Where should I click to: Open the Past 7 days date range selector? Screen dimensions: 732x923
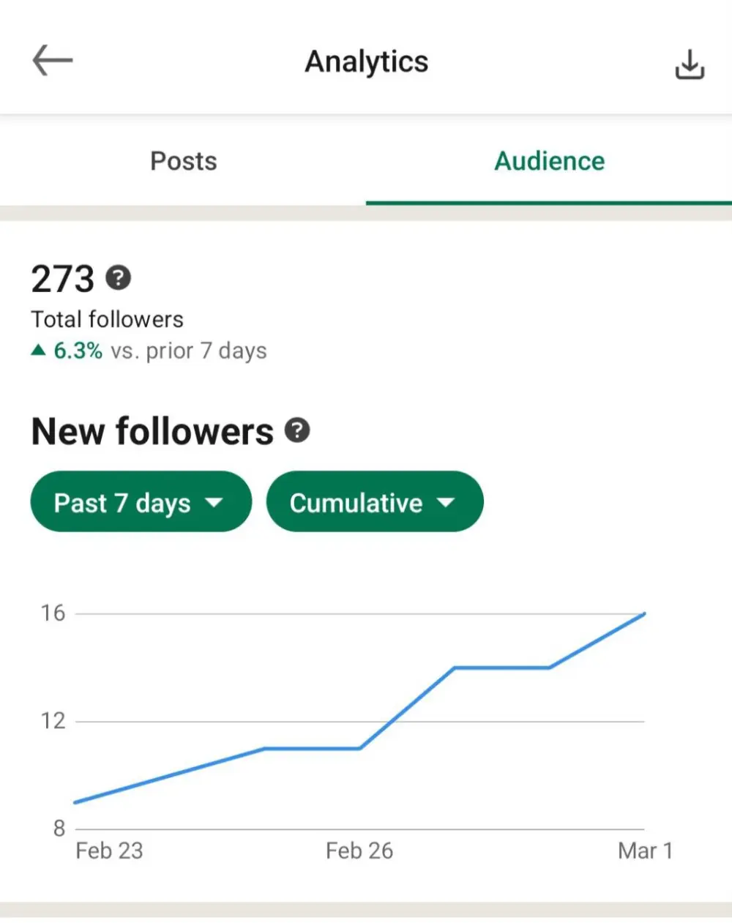tap(140, 502)
